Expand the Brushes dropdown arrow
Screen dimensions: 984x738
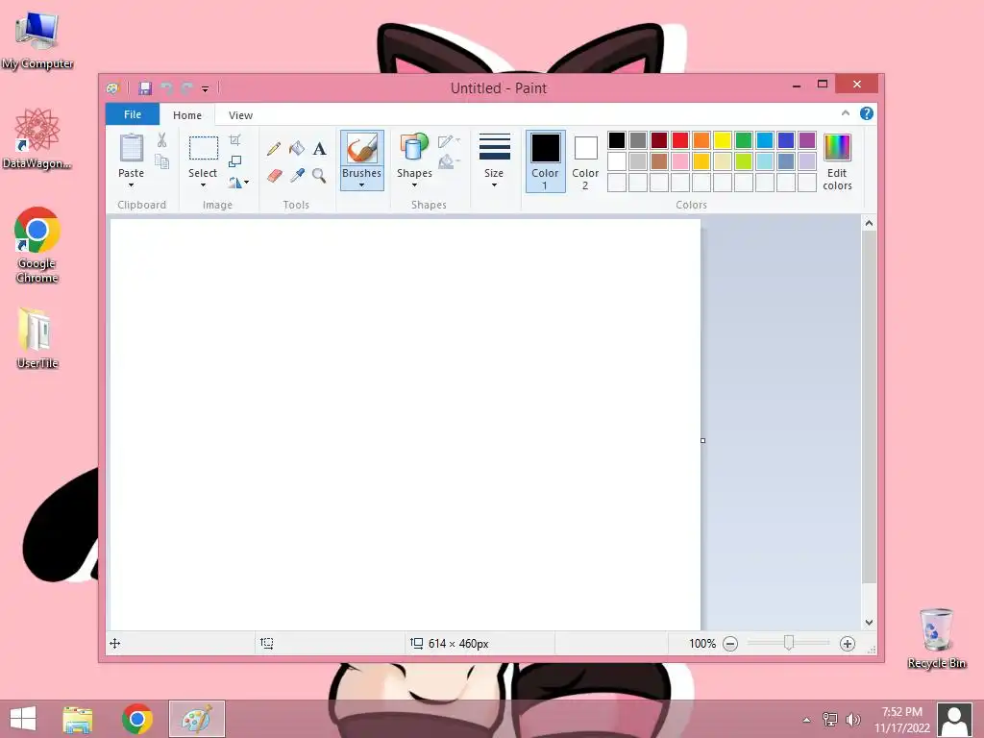coord(362,185)
